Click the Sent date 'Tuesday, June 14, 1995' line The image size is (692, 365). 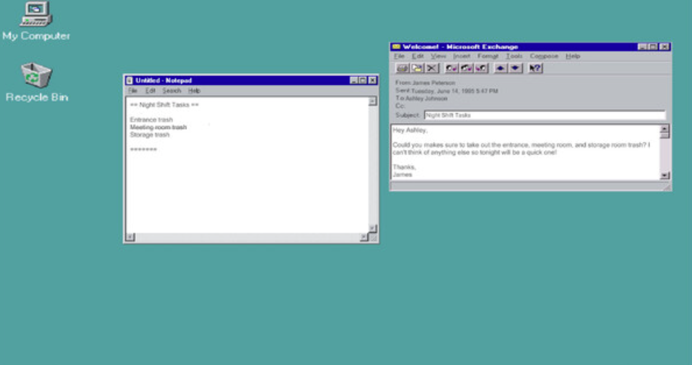point(447,90)
